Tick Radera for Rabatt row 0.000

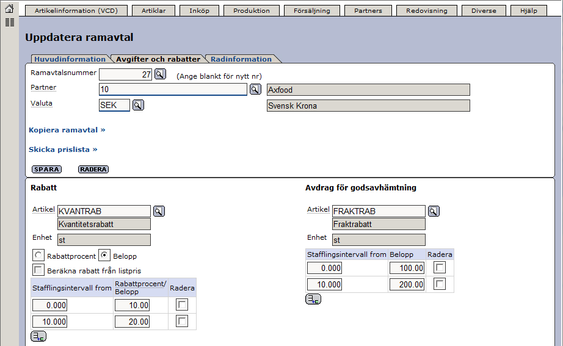tap(182, 305)
